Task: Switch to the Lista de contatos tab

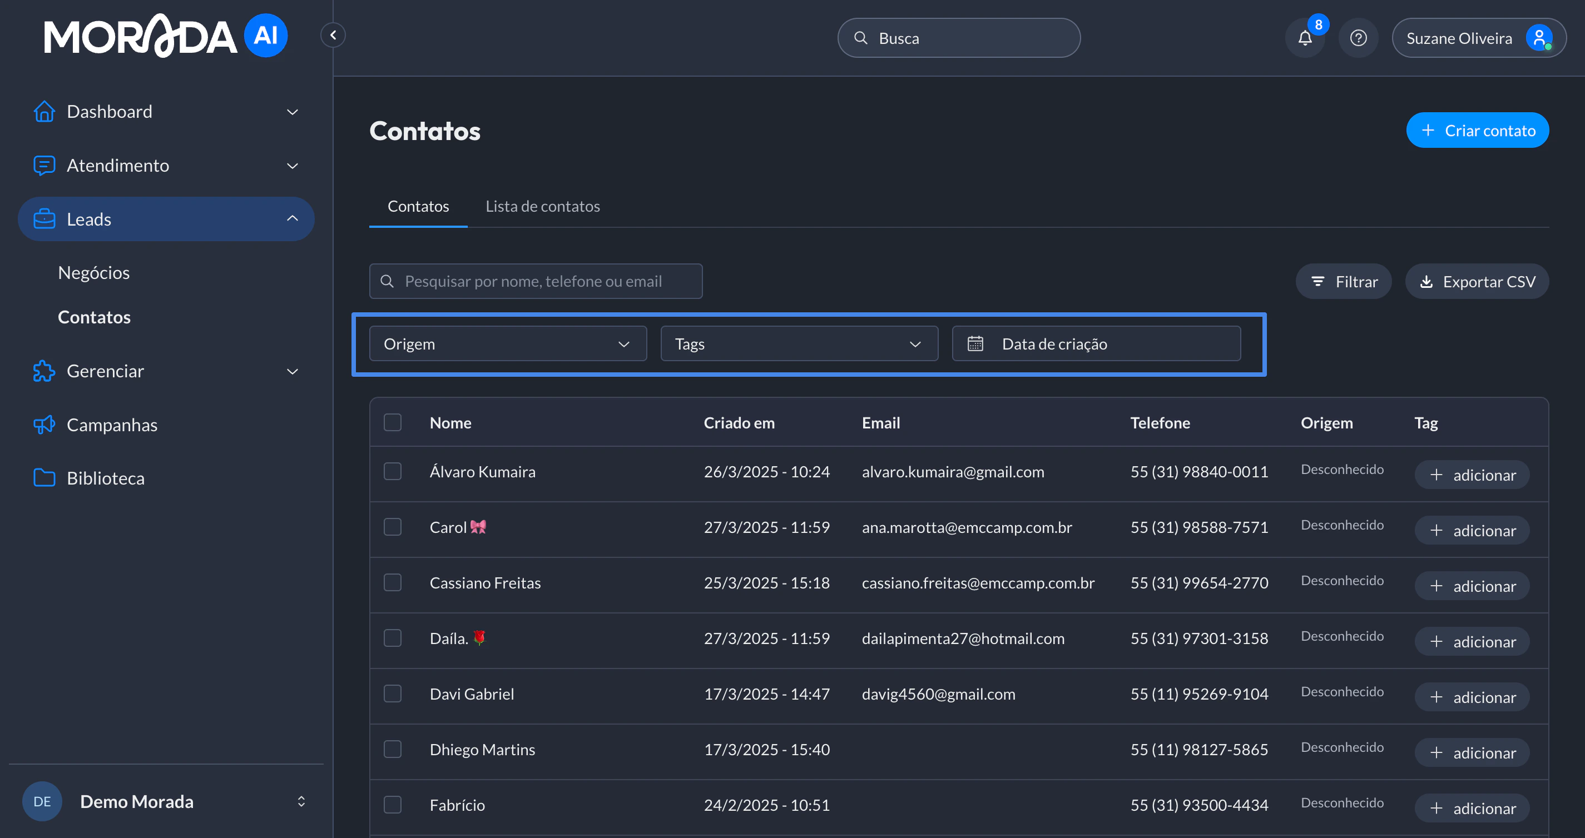Action: pyautogui.click(x=542, y=206)
